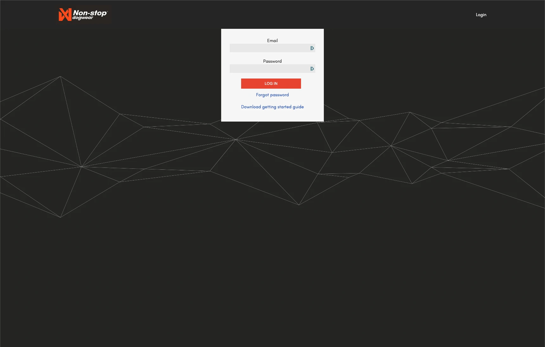Open the Login menu item in the header
The height and width of the screenshot is (347, 545).
click(481, 15)
